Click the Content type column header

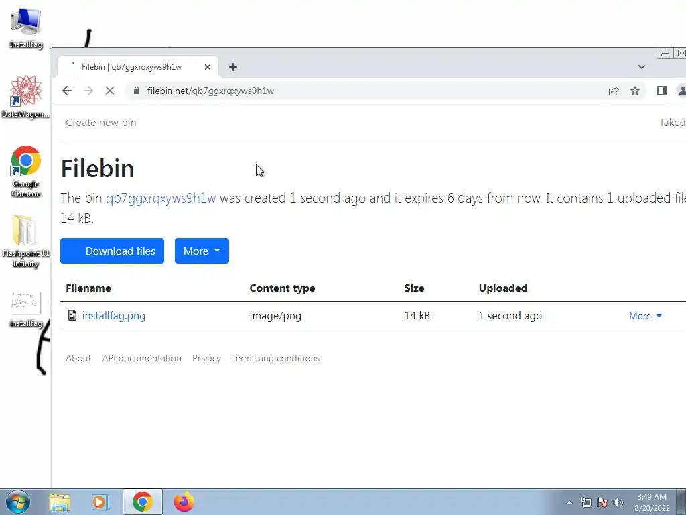coord(282,288)
